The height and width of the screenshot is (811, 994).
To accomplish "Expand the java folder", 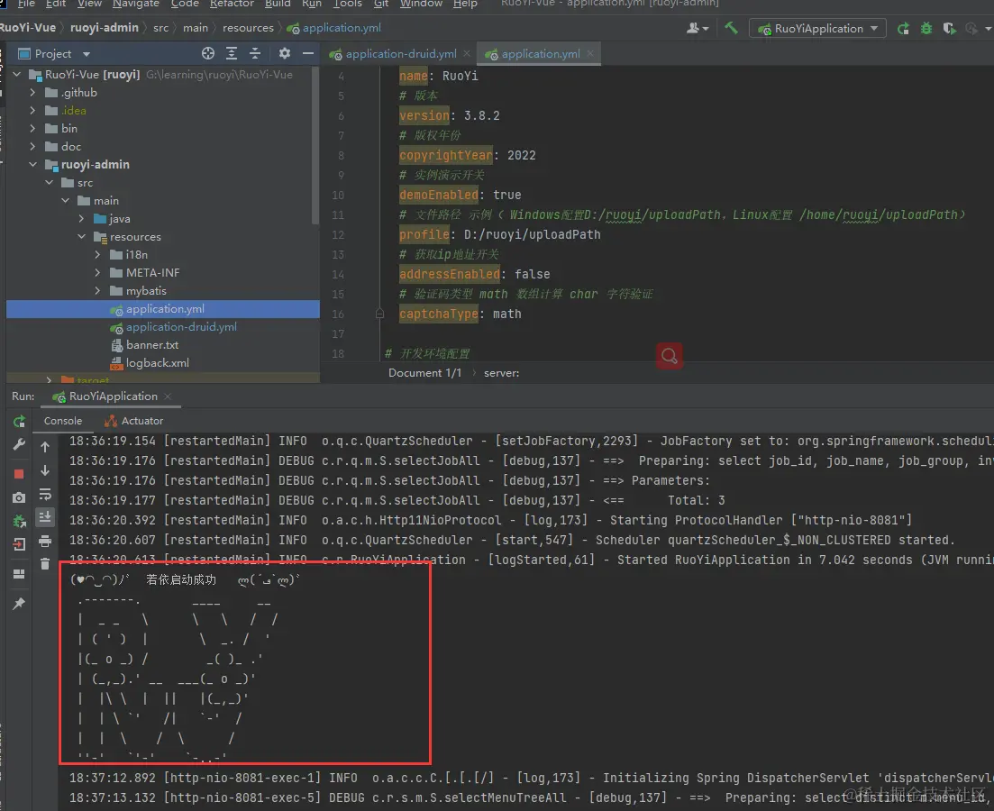I will pyautogui.click(x=82, y=219).
